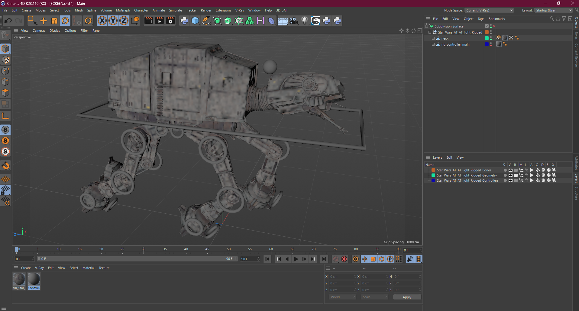The width and height of the screenshot is (579, 311).
Task: Switch to Polygons mode
Action: (5, 93)
